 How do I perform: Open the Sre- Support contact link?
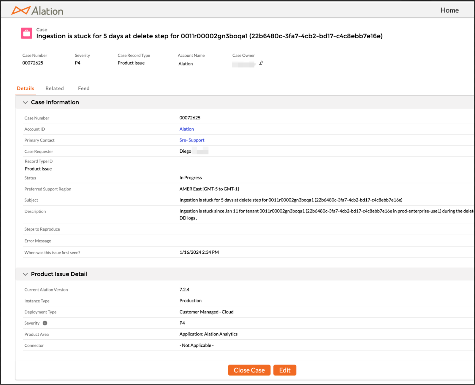(x=192, y=140)
